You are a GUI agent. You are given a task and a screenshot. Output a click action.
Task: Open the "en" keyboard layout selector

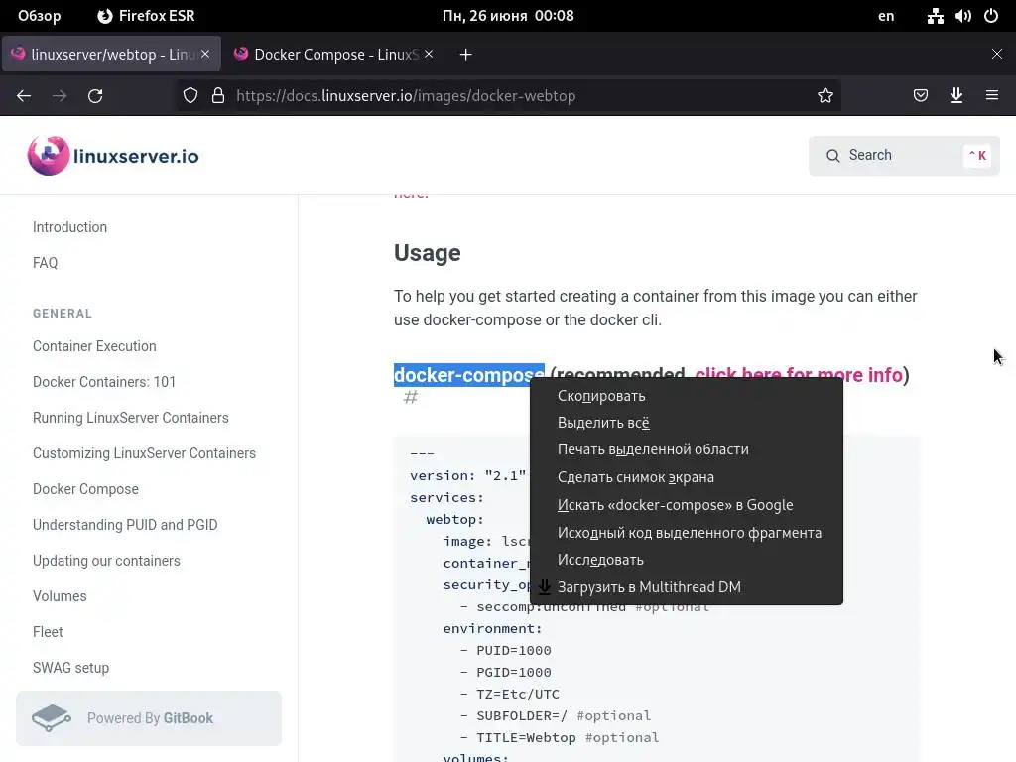(x=886, y=16)
